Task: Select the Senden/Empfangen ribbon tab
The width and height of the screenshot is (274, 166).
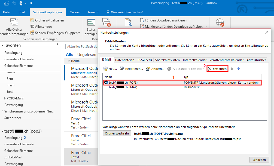Action: click(48, 12)
